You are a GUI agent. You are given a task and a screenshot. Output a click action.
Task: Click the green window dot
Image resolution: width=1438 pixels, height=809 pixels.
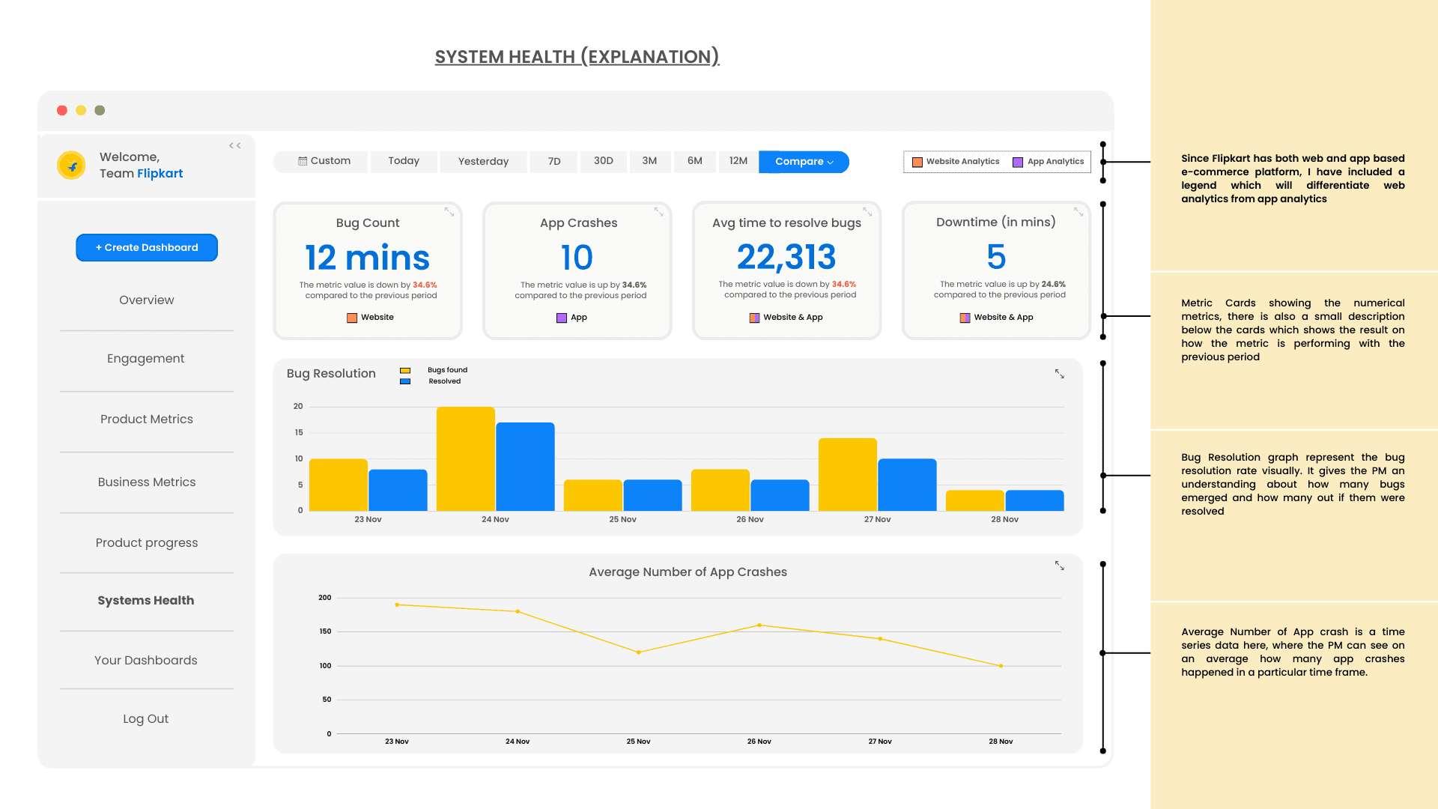point(100,110)
